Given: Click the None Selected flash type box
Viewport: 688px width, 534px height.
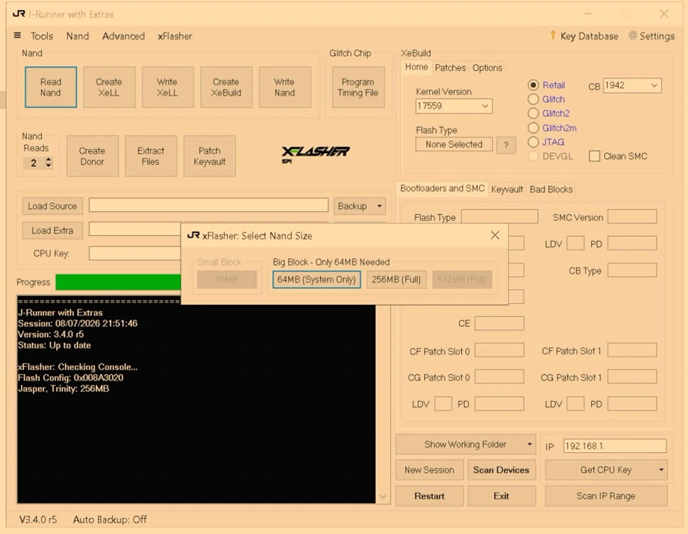Looking at the screenshot, I should click(454, 144).
